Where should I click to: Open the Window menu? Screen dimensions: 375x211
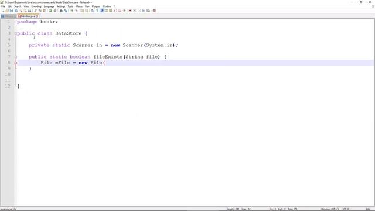tap(107, 6)
